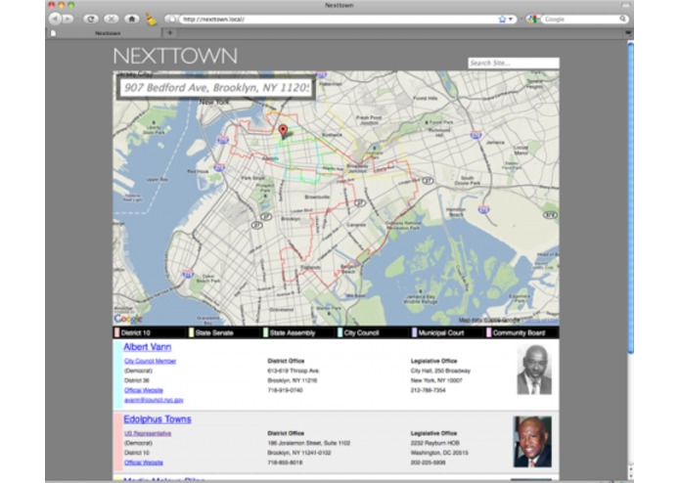This screenshot has width=680, height=483.
Task: Click the council.nyc.gov email link
Action: point(154,400)
